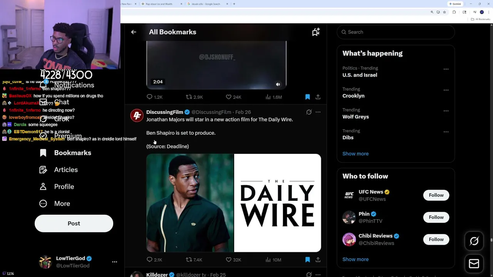493x277 pixels.
Task: Open the LowTierGod account switcher dots
Action: (x=114, y=262)
